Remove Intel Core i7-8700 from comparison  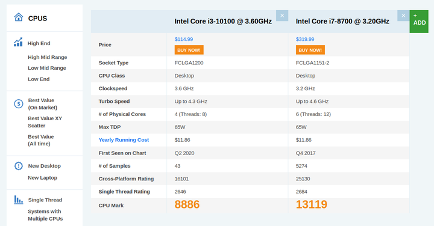[403, 16]
